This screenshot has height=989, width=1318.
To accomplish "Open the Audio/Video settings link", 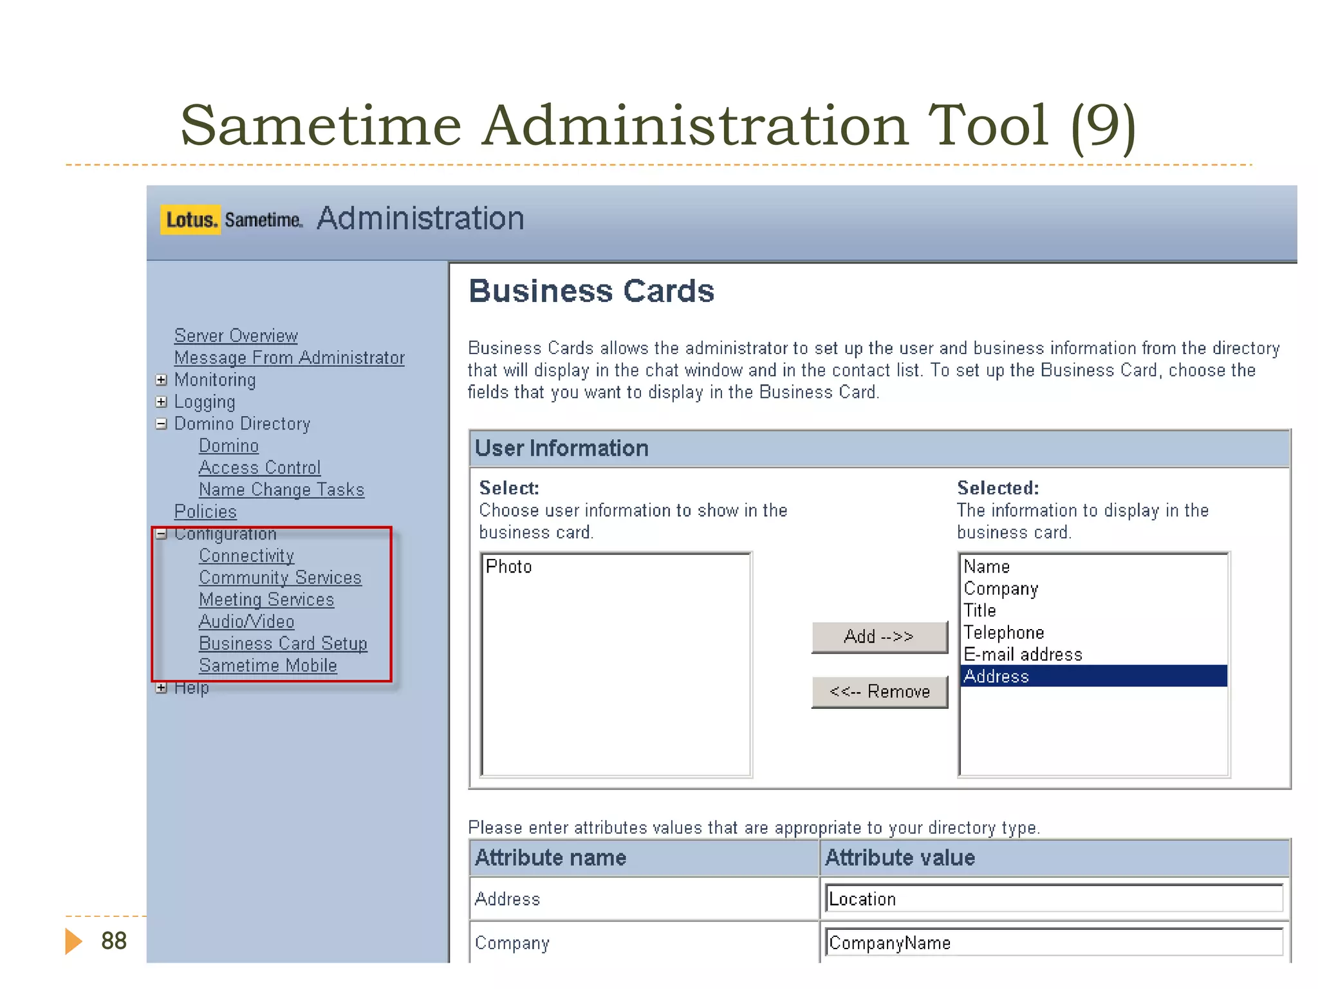I will coord(246,621).
